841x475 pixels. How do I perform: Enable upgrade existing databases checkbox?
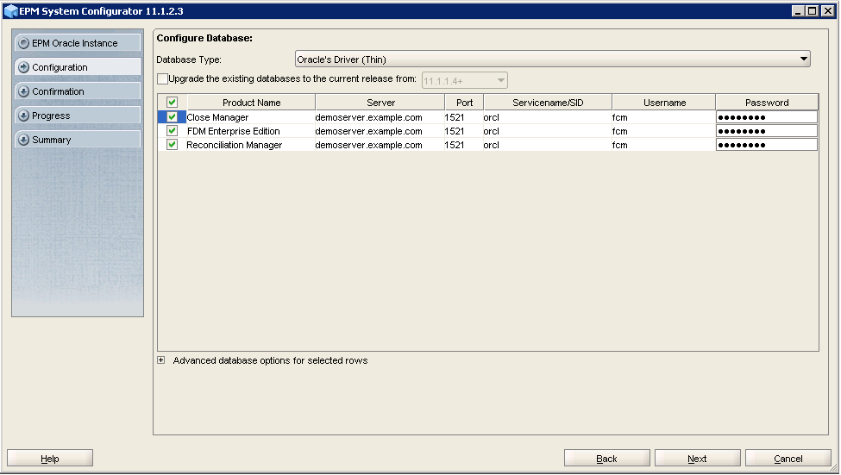(x=163, y=79)
